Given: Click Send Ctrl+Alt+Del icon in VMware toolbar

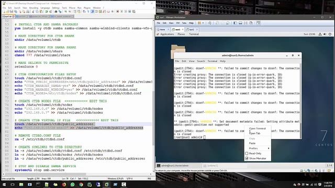Looking at the screenshot, I should (x=209, y=23).
